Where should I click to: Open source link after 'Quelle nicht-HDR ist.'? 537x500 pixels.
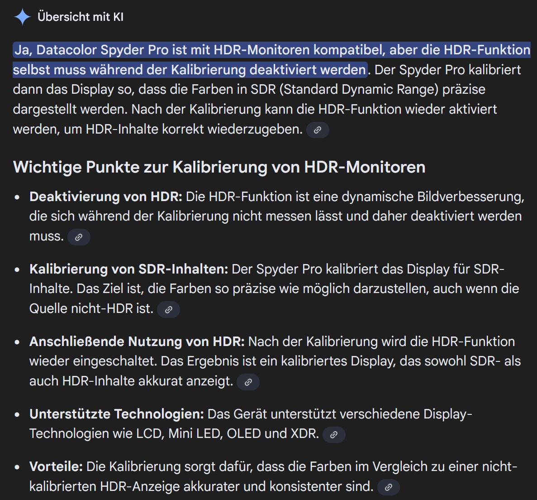(x=168, y=310)
